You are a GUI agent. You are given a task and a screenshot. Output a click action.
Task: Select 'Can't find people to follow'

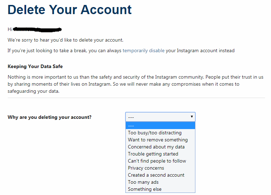[160, 161]
